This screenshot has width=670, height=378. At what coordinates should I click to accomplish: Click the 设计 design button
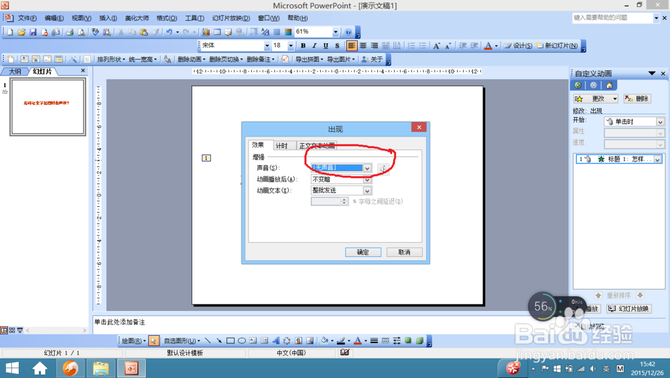coord(518,45)
